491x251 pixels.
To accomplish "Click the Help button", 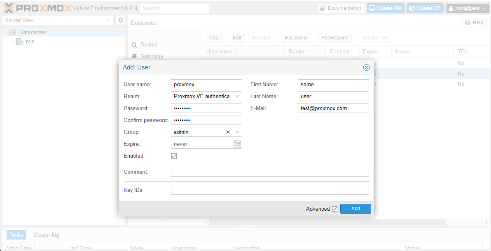I will (x=474, y=23).
